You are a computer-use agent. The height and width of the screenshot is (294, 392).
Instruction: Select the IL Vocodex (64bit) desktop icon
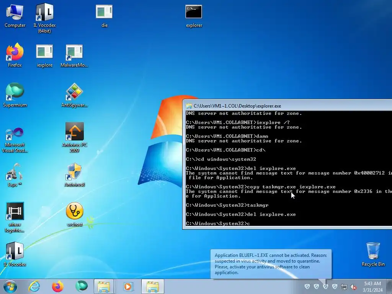44,18
